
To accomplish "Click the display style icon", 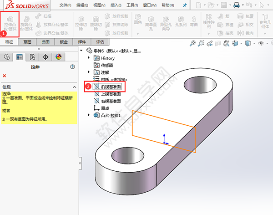I will [x=248, y=43].
